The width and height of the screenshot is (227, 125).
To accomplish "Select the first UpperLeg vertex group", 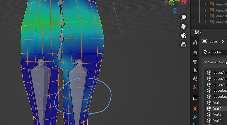I will click(216, 90).
